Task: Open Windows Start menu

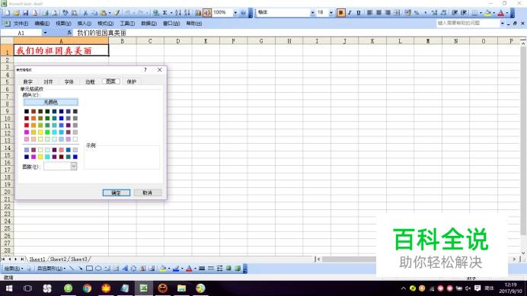Action: [x=9, y=288]
